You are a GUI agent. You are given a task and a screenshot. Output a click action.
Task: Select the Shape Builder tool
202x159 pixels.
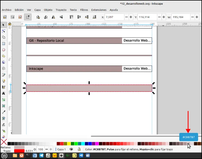pos(4,38)
